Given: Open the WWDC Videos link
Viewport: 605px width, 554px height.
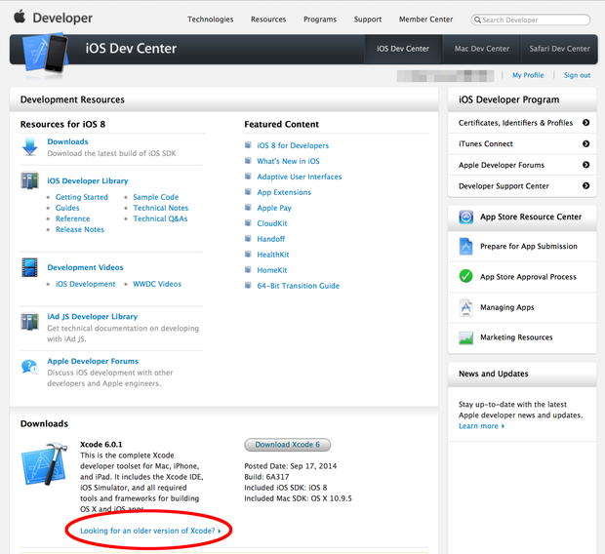Looking at the screenshot, I should [x=157, y=284].
